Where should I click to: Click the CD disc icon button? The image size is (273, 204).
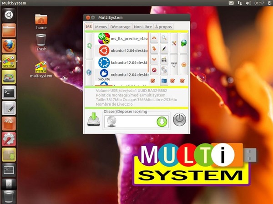[164, 70]
